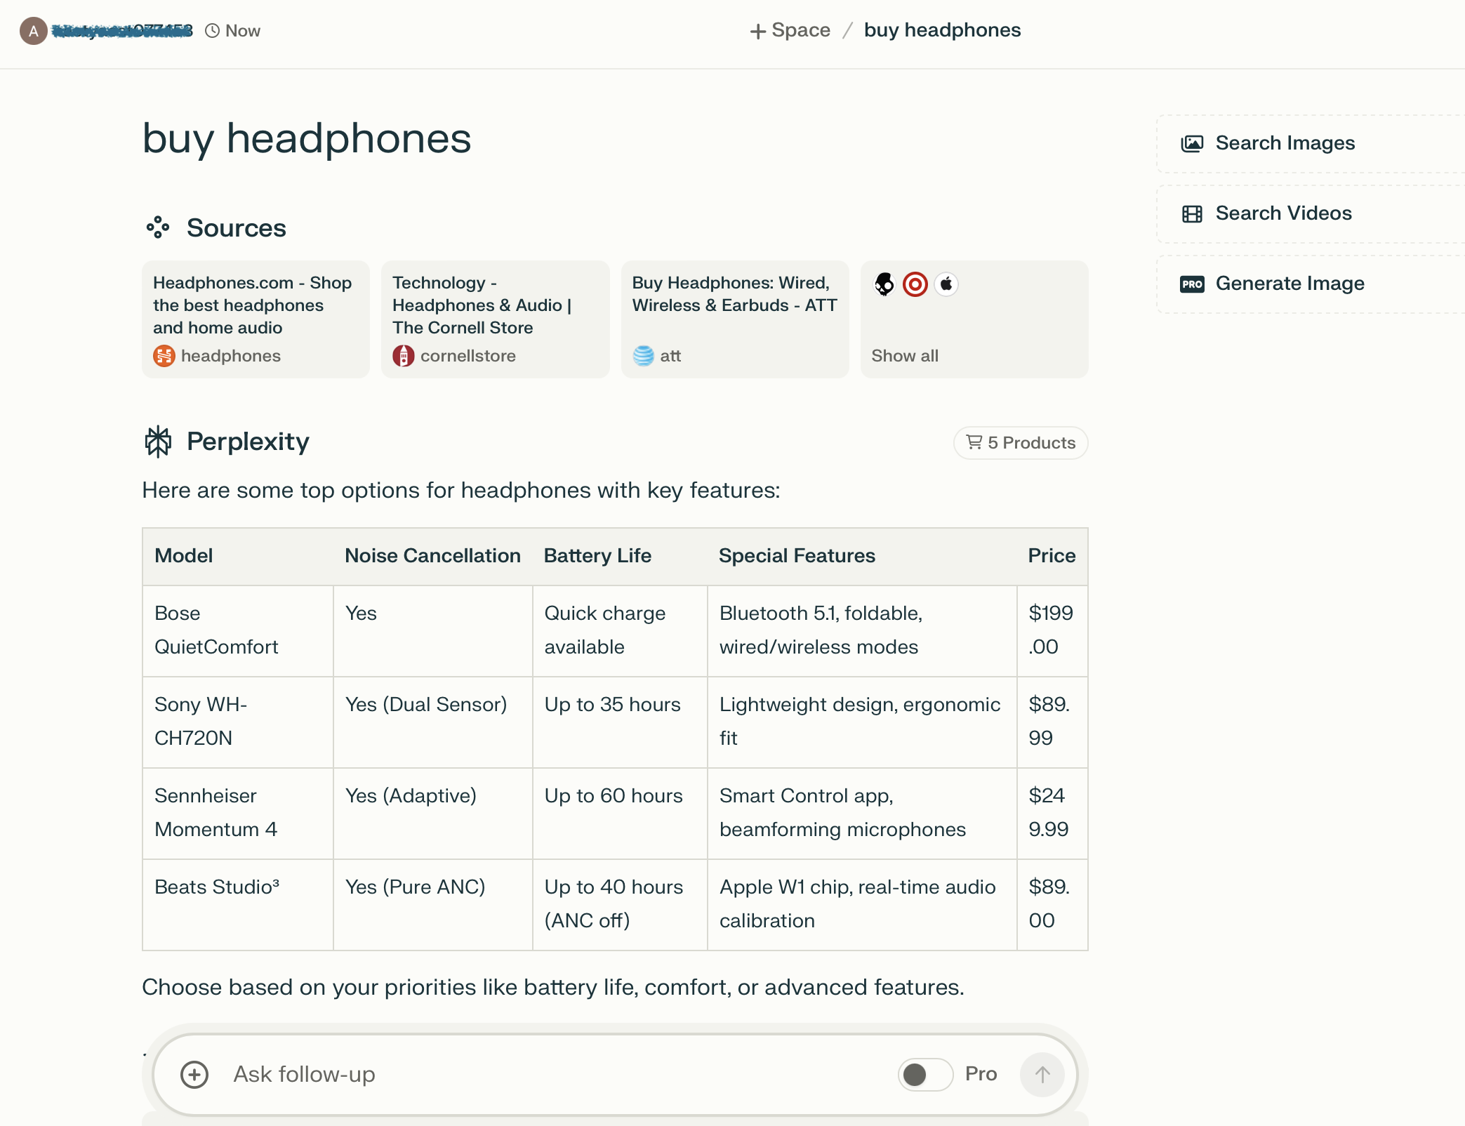Screen dimensions: 1465x1126
Task: Toggle the Pro search switch
Action: [x=924, y=1074]
